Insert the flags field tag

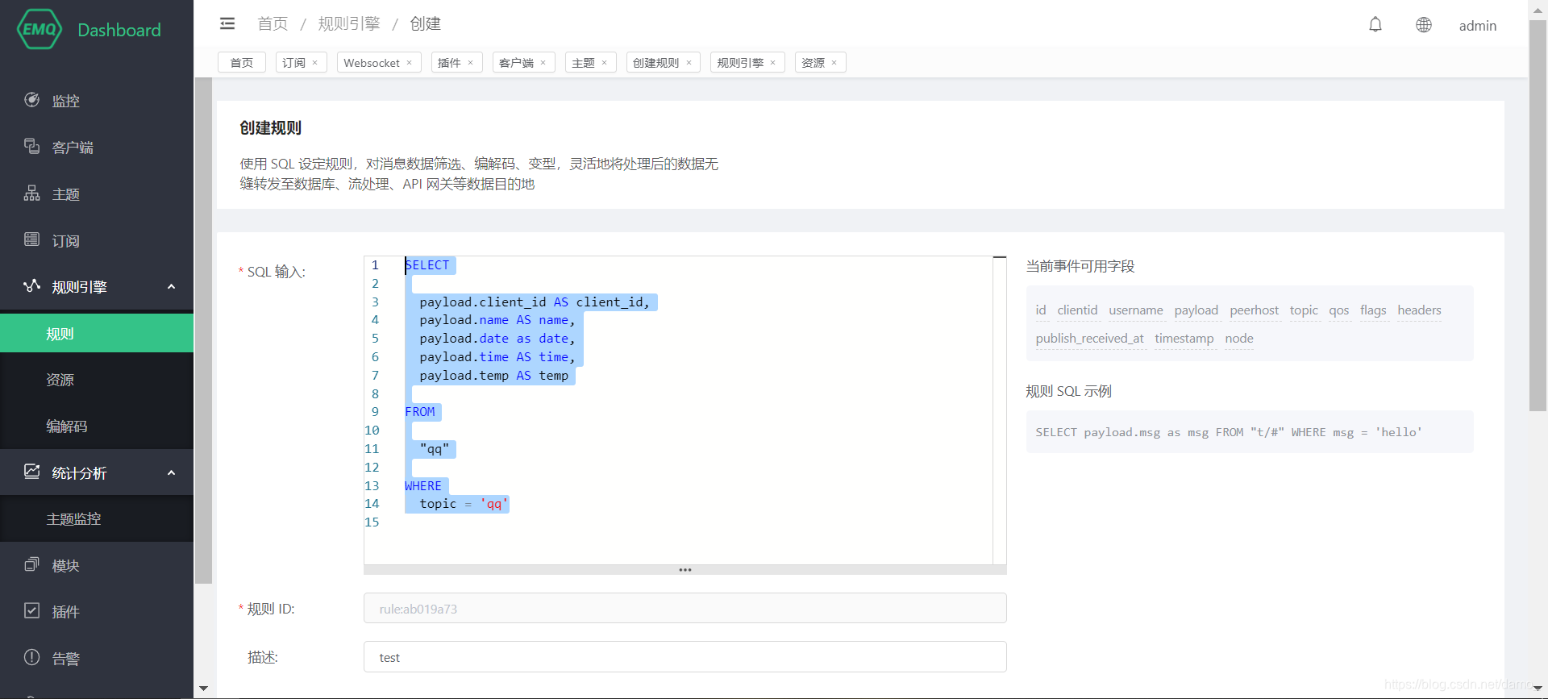[x=1373, y=310]
